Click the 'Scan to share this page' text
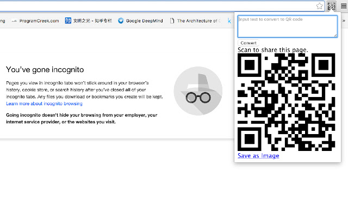Viewport: 348px width, 218px height. (x=273, y=50)
